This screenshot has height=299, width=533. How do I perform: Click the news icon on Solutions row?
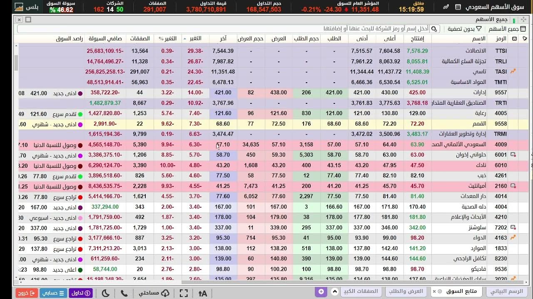pos(513,228)
